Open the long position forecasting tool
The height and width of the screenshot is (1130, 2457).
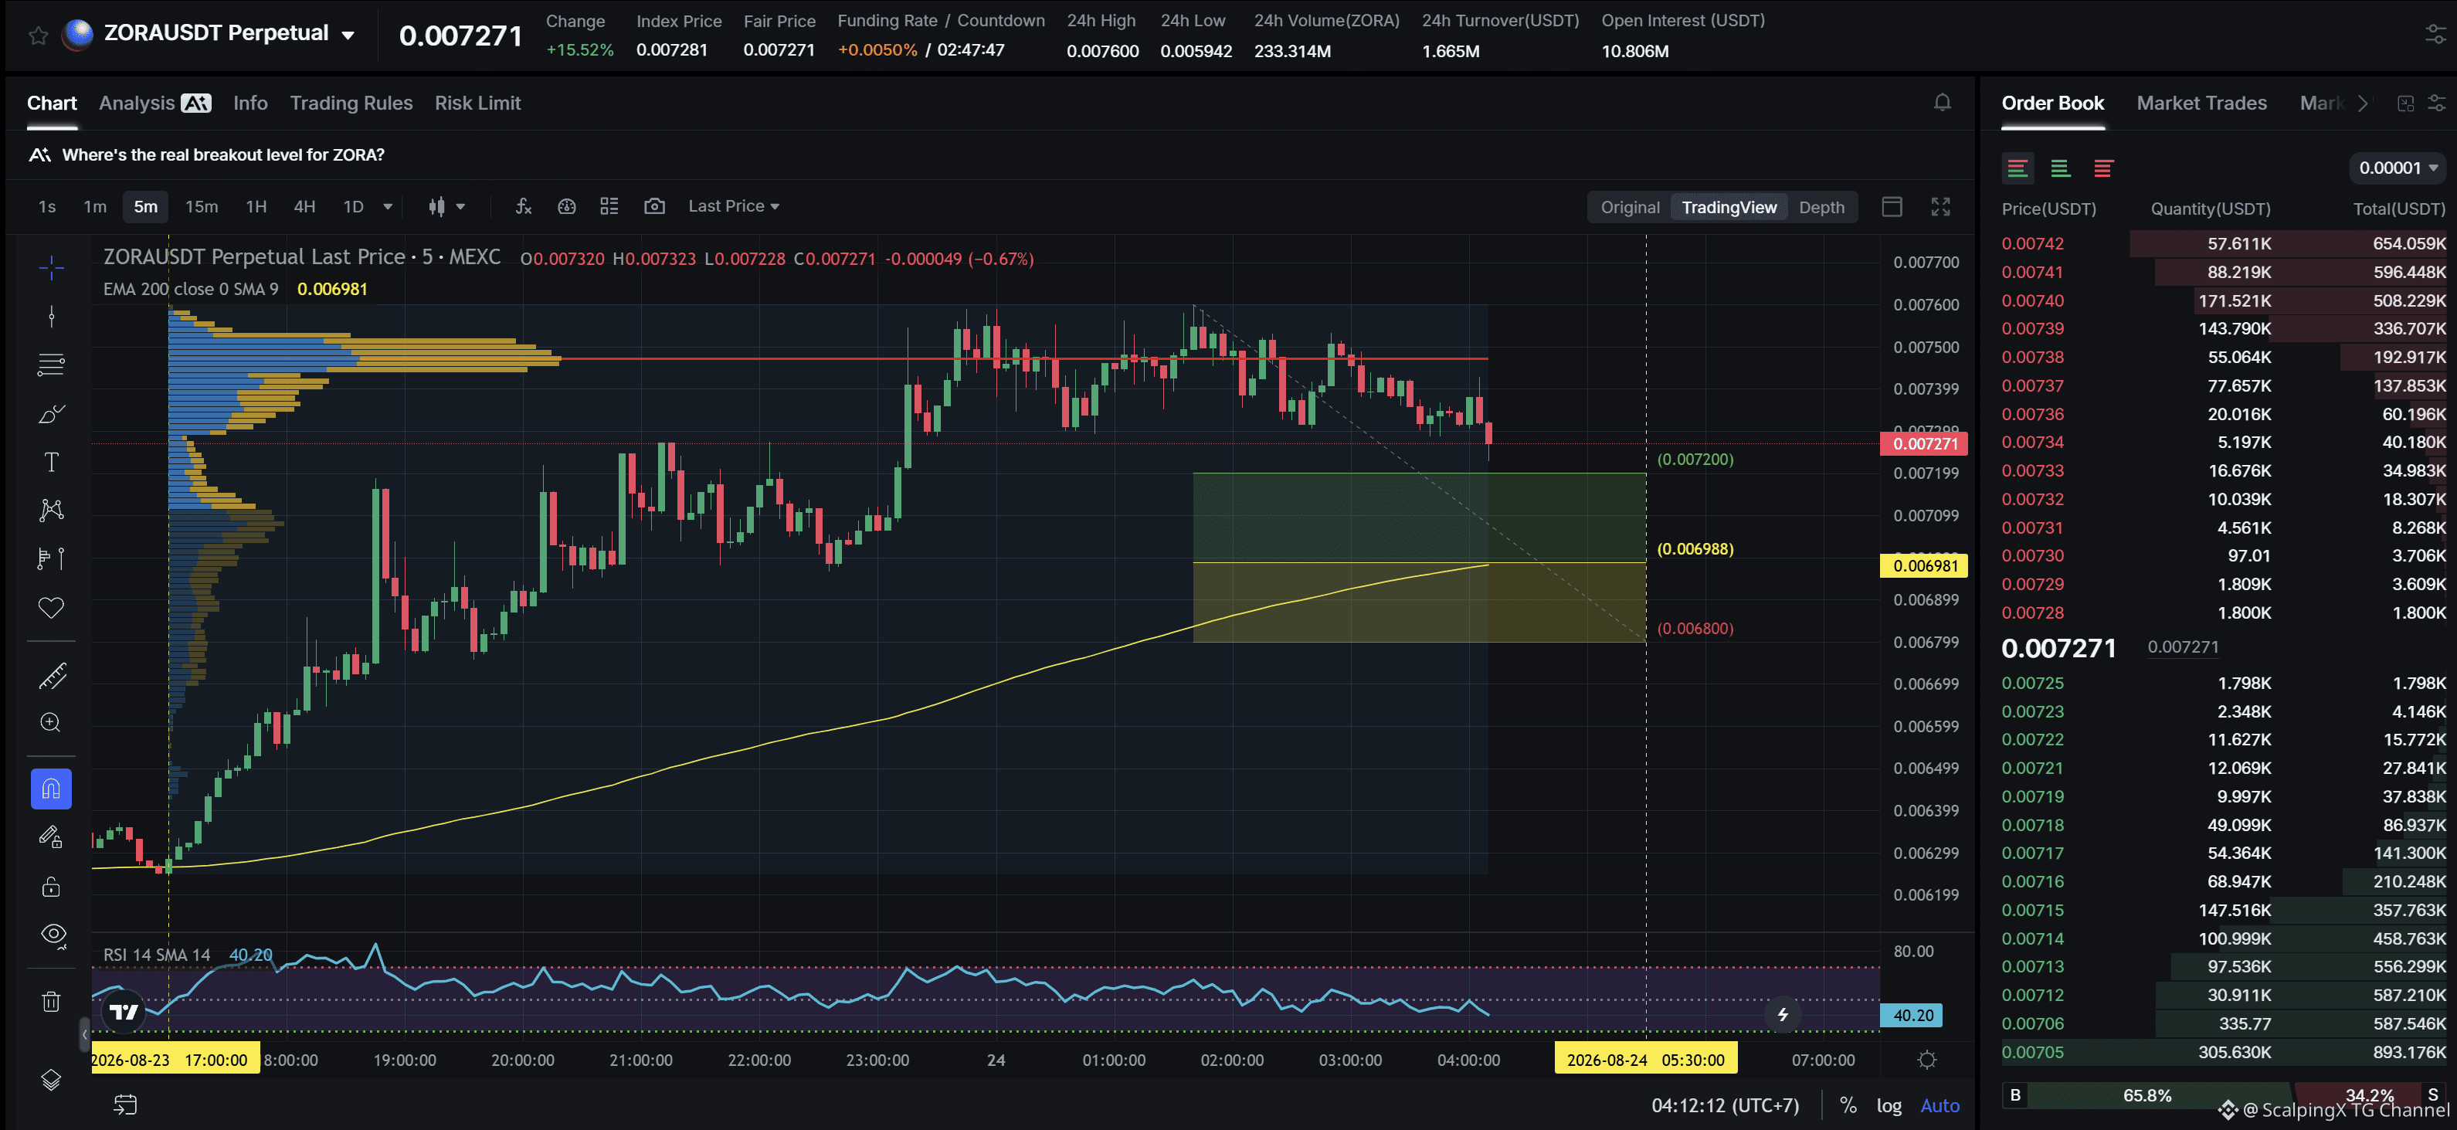pyautogui.click(x=52, y=558)
